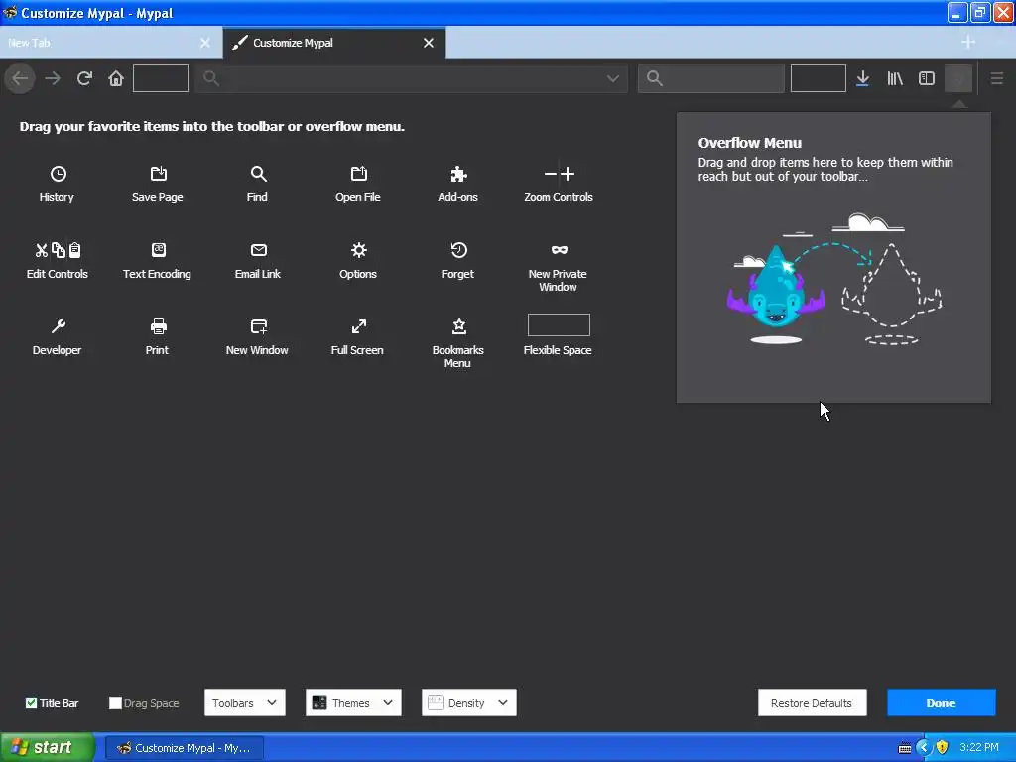Click the Home toolbar button
Viewport: 1016px width, 762px height.
[116, 79]
